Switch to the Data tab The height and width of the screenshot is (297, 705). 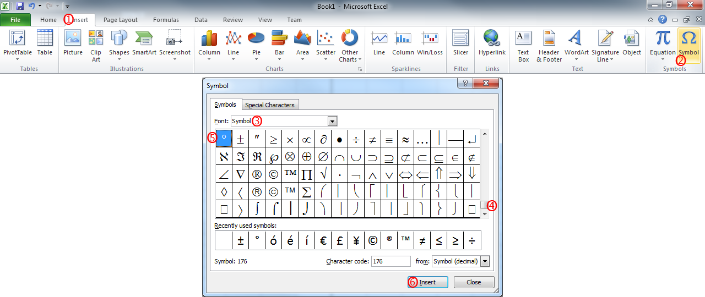(x=201, y=20)
